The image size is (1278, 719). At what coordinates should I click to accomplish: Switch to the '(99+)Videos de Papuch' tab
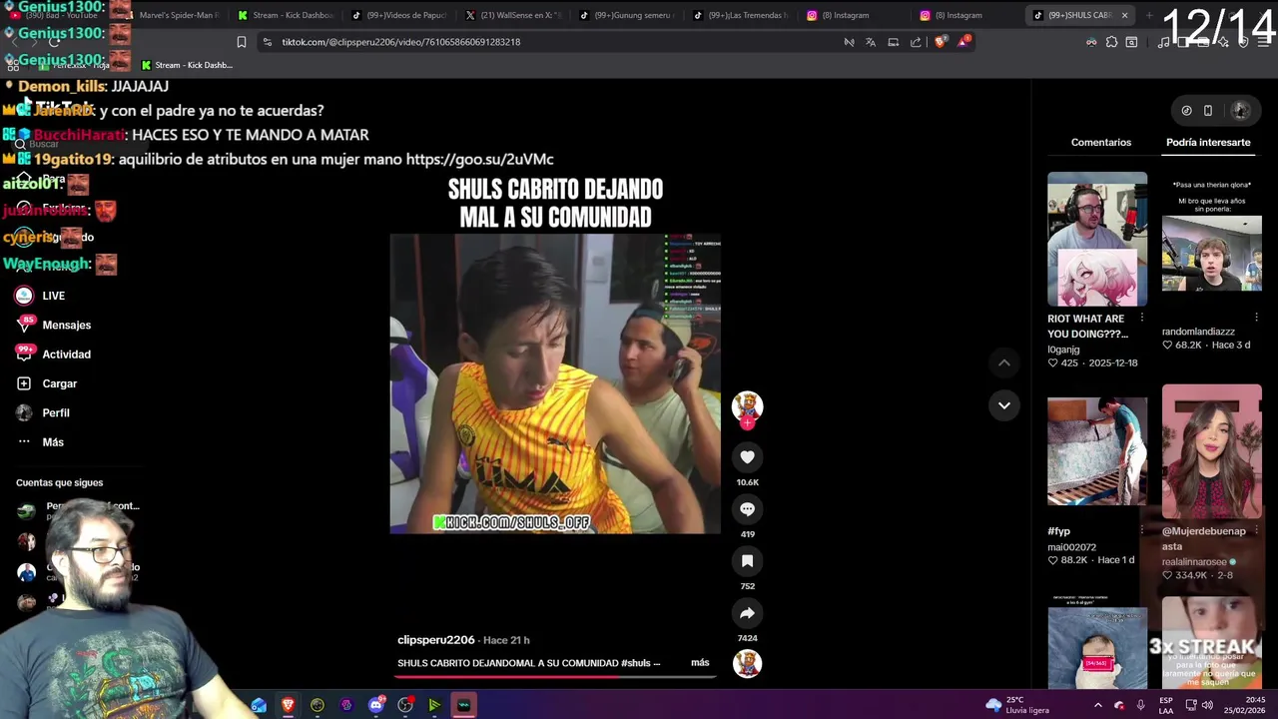click(399, 15)
